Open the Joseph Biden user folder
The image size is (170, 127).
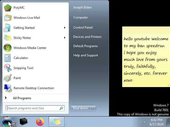pyautogui.click(x=82, y=7)
